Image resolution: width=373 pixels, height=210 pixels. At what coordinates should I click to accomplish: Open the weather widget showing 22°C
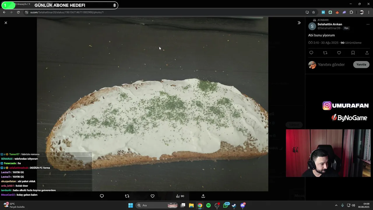[x=14, y=205]
